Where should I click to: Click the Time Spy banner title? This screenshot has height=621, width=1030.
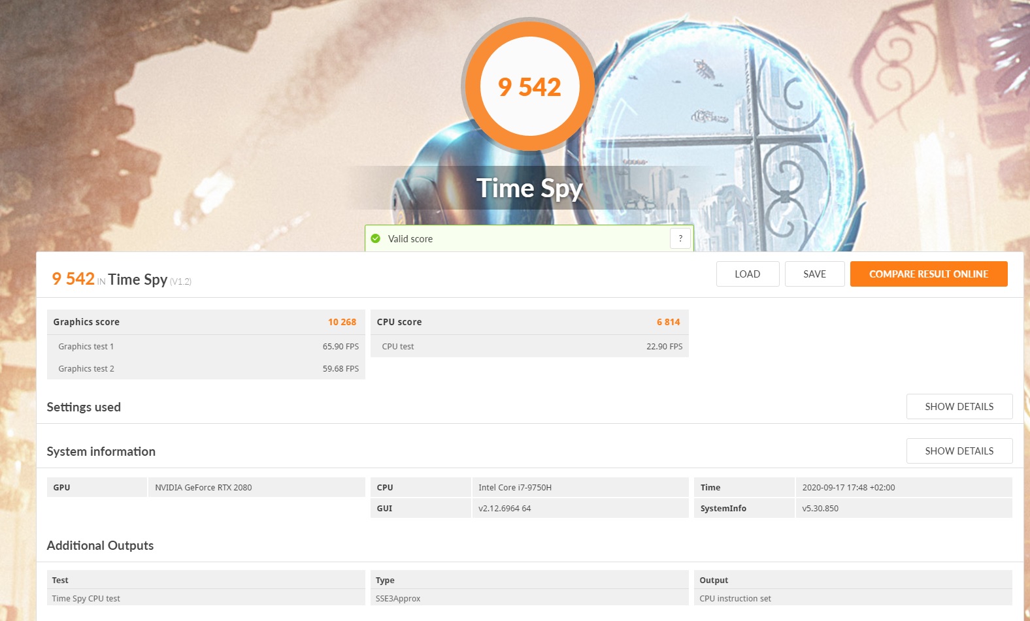[529, 189]
